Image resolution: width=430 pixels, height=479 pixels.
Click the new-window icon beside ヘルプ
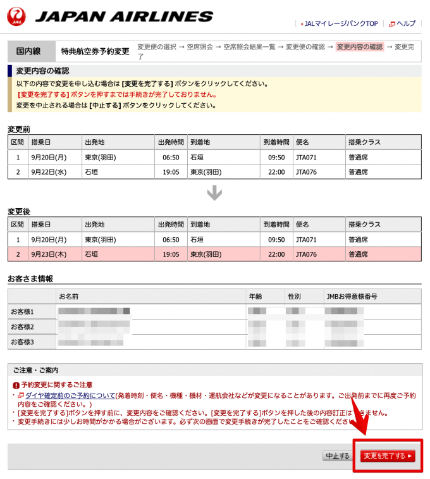391,24
